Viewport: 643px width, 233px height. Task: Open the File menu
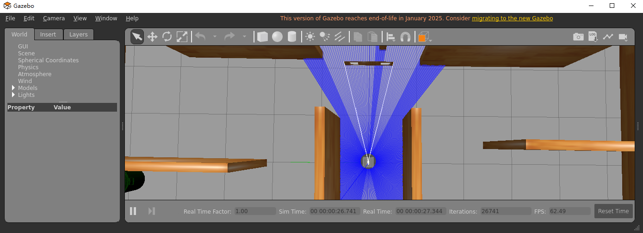tap(10, 18)
